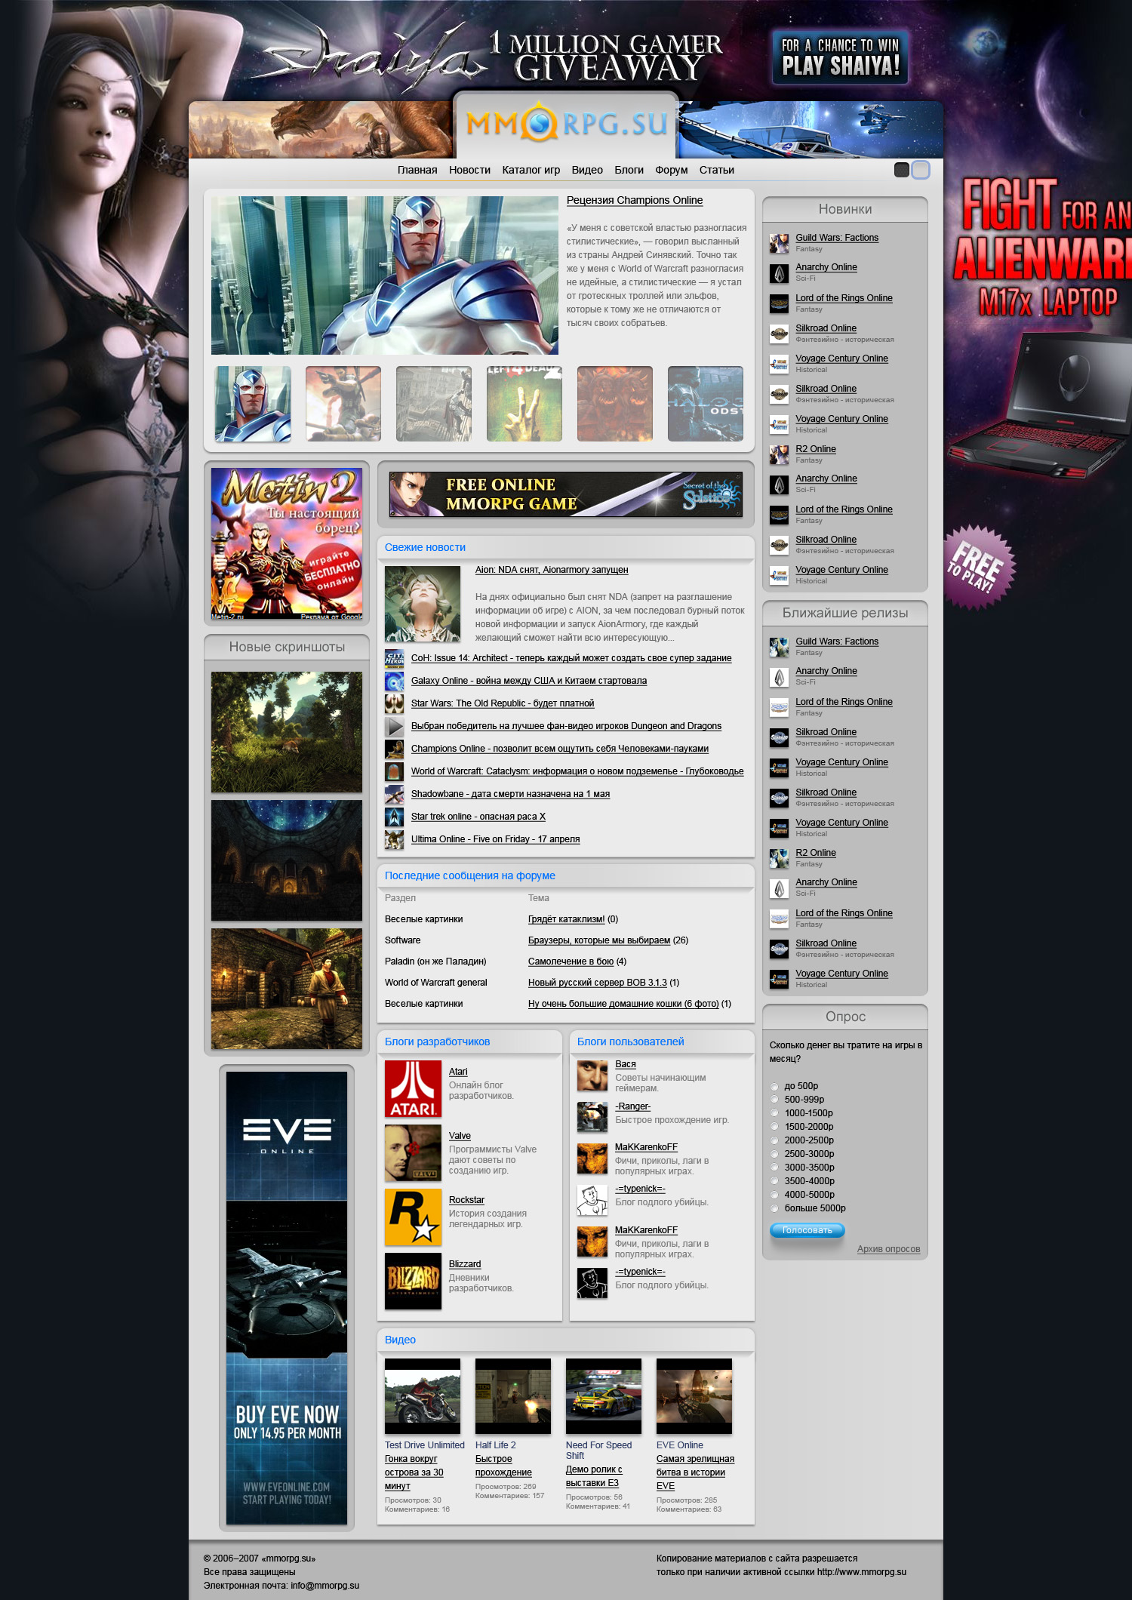Open the Каталог игр menu item
Screen dimensions: 1132x1600
point(531,170)
